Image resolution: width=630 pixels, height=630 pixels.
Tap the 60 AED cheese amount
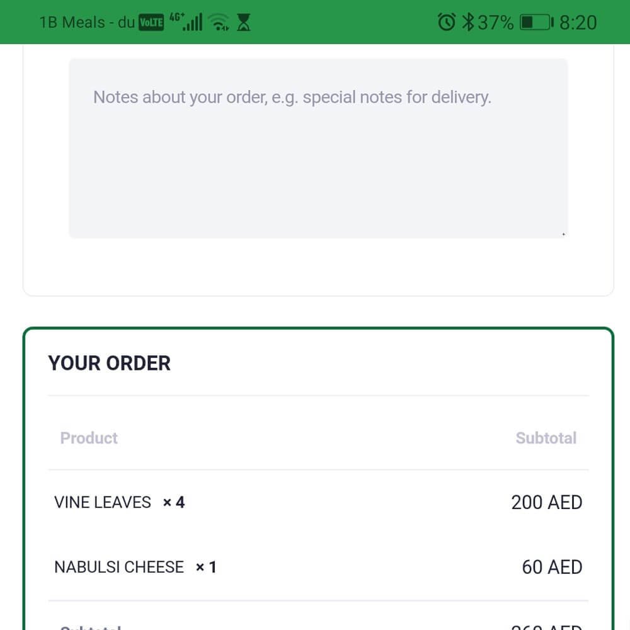tap(552, 567)
